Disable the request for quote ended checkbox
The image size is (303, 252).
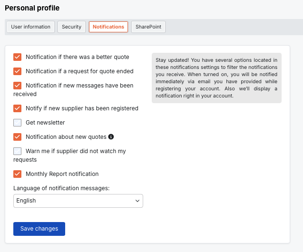point(18,71)
